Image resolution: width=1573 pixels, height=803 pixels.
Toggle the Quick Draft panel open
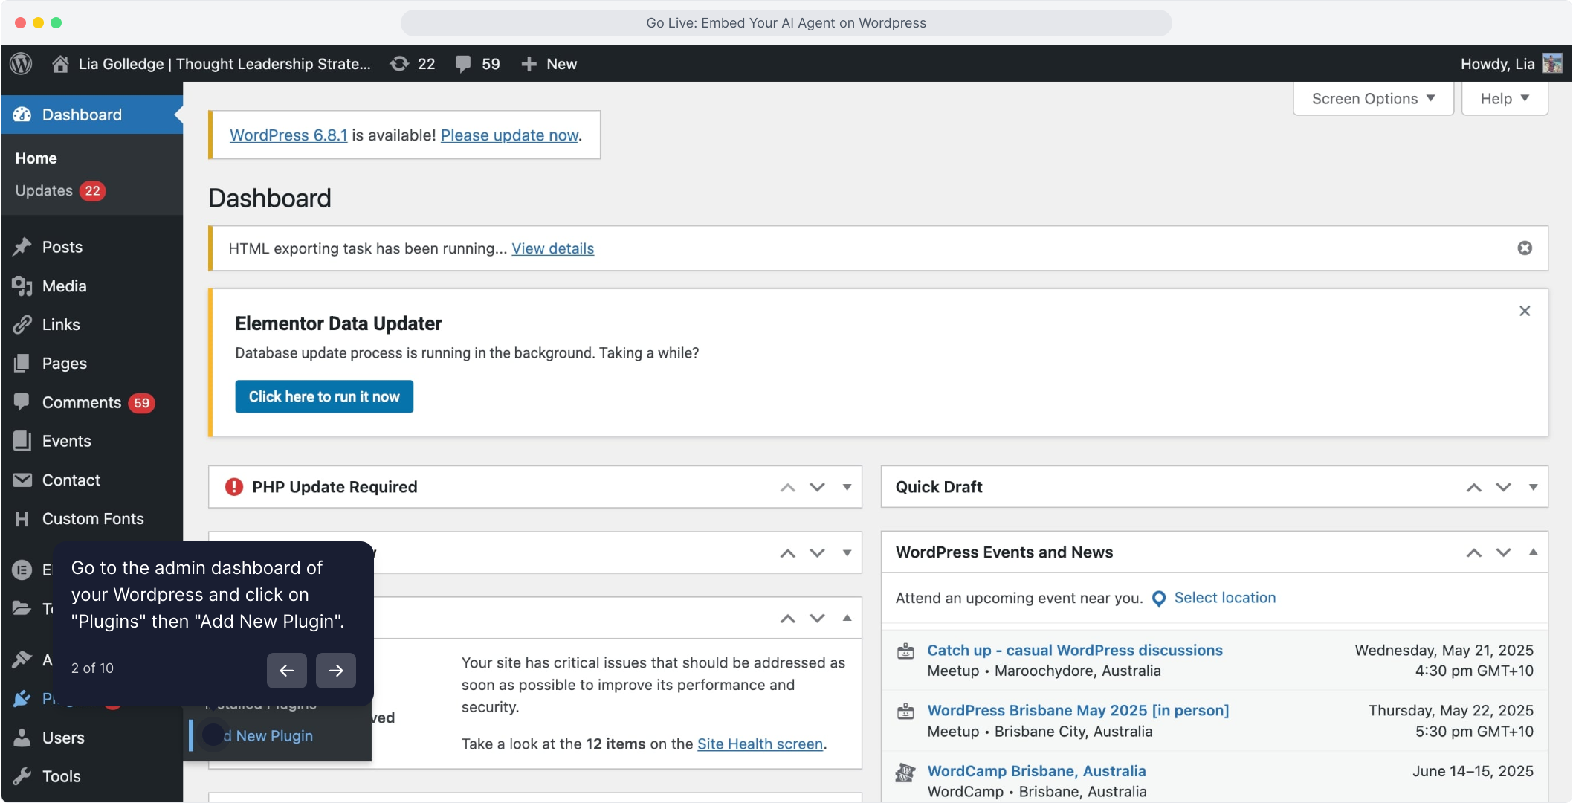pos(1533,488)
